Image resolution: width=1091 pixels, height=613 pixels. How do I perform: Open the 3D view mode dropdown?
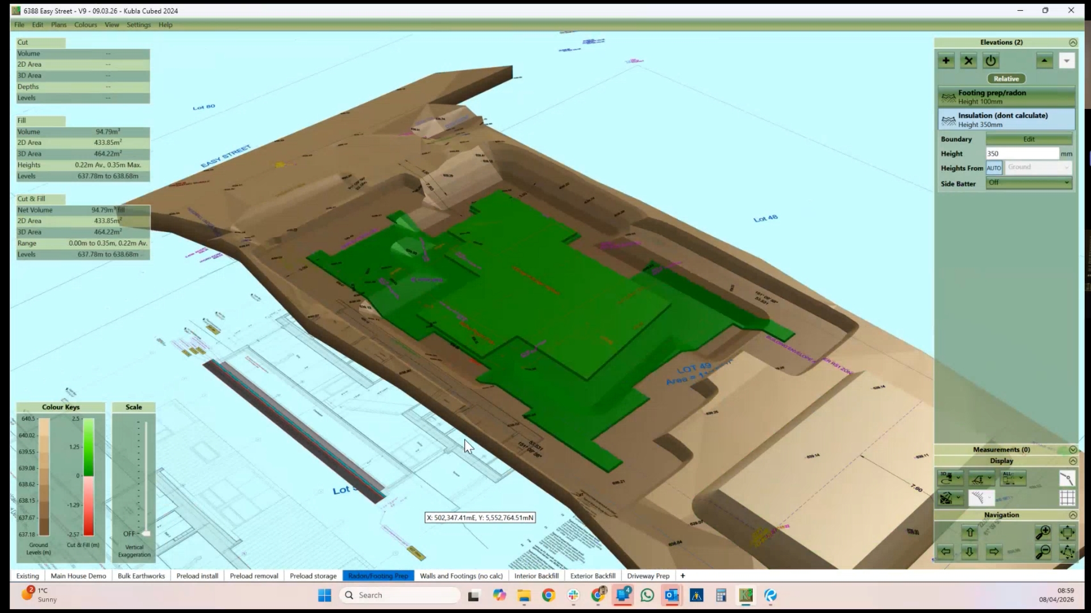pos(950,478)
